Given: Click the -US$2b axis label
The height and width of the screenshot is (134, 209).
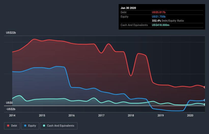Looking at the screenshot, I should coord(11,109).
